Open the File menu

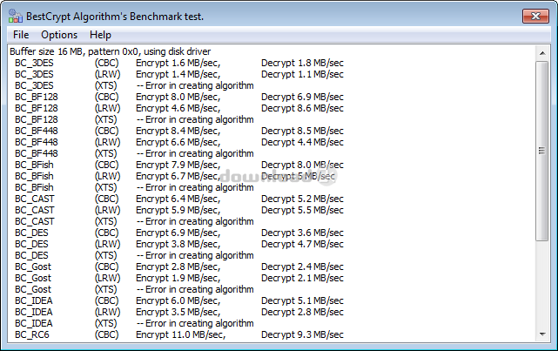click(x=21, y=35)
